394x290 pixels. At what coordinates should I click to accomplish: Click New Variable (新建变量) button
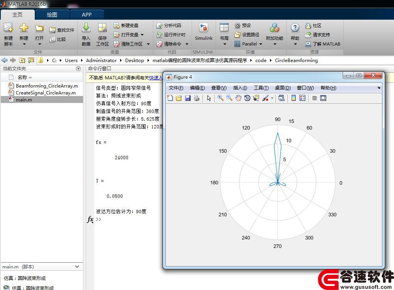(126, 25)
